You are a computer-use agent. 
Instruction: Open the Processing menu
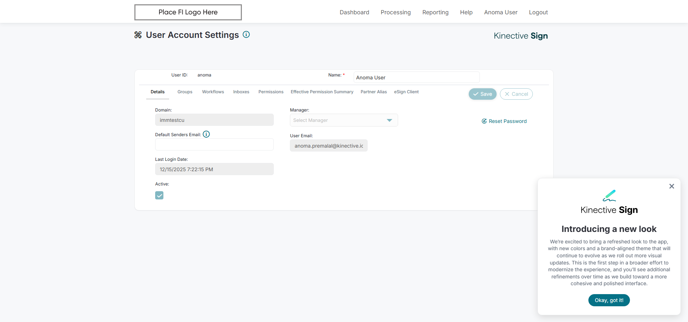click(x=396, y=12)
